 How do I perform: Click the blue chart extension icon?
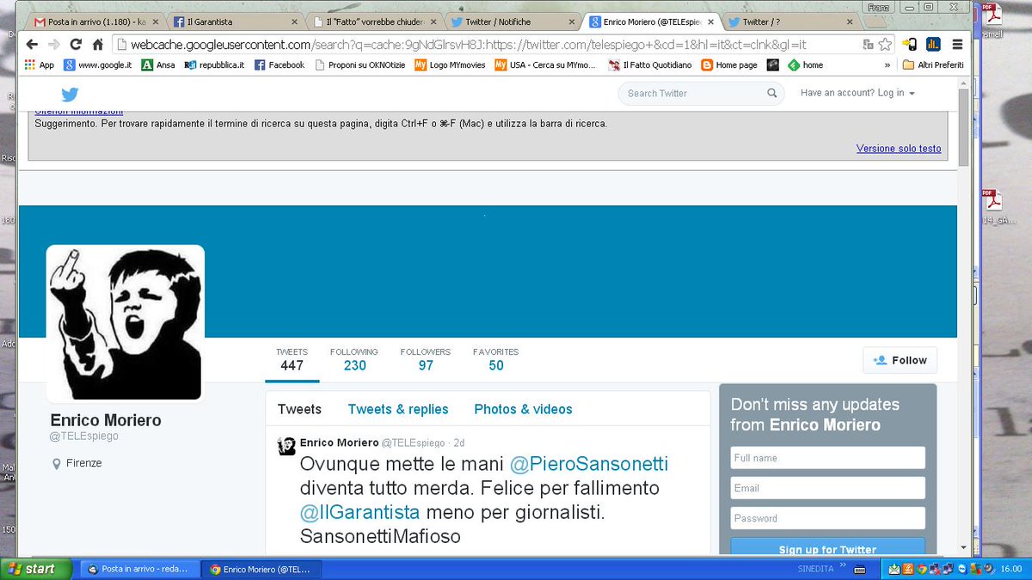pos(933,45)
